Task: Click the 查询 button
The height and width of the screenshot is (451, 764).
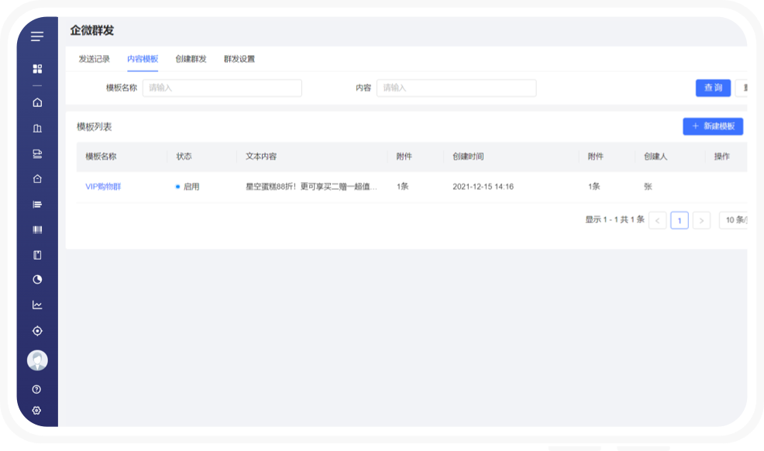Action: click(x=713, y=88)
